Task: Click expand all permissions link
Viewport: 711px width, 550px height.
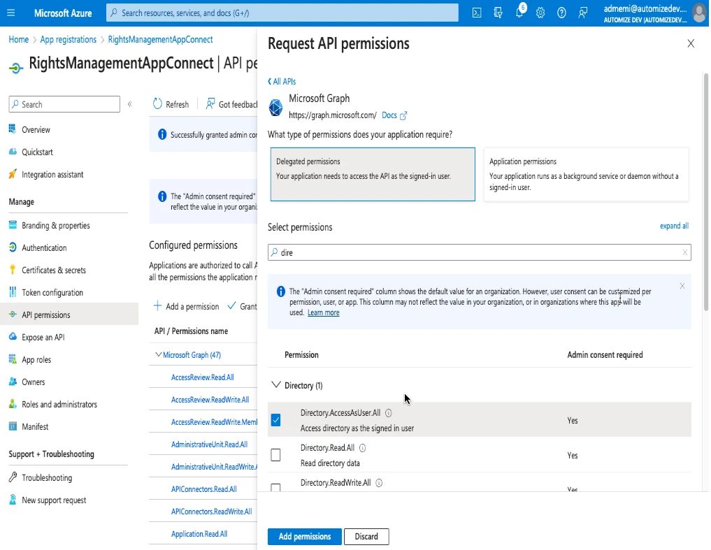Action: pyautogui.click(x=674, y=226)
